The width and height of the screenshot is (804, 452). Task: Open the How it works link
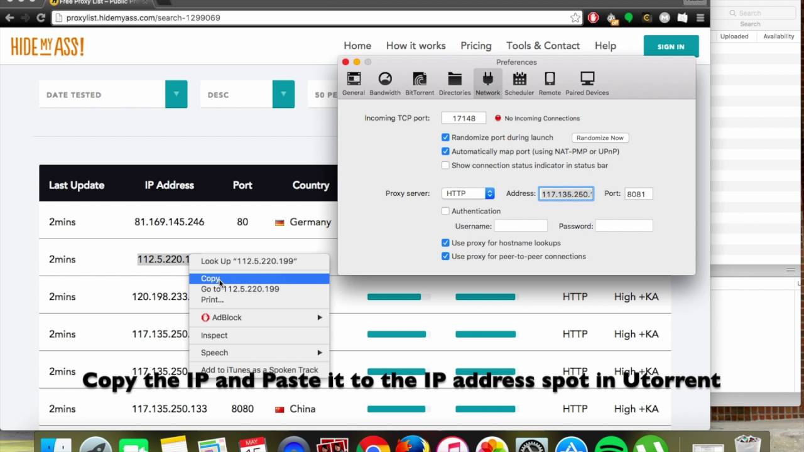416,46
